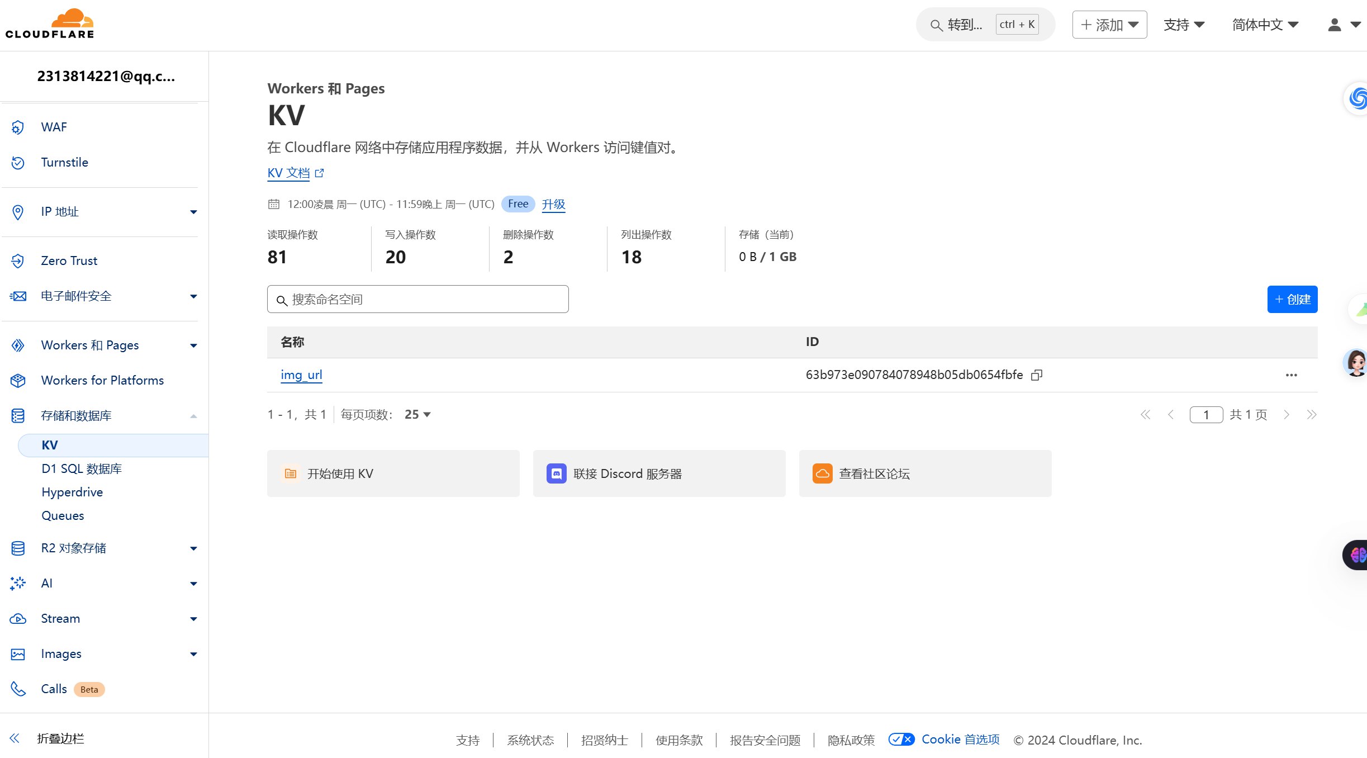
Task: Open the img_url row more options menu
Action: click(1291, 375)
